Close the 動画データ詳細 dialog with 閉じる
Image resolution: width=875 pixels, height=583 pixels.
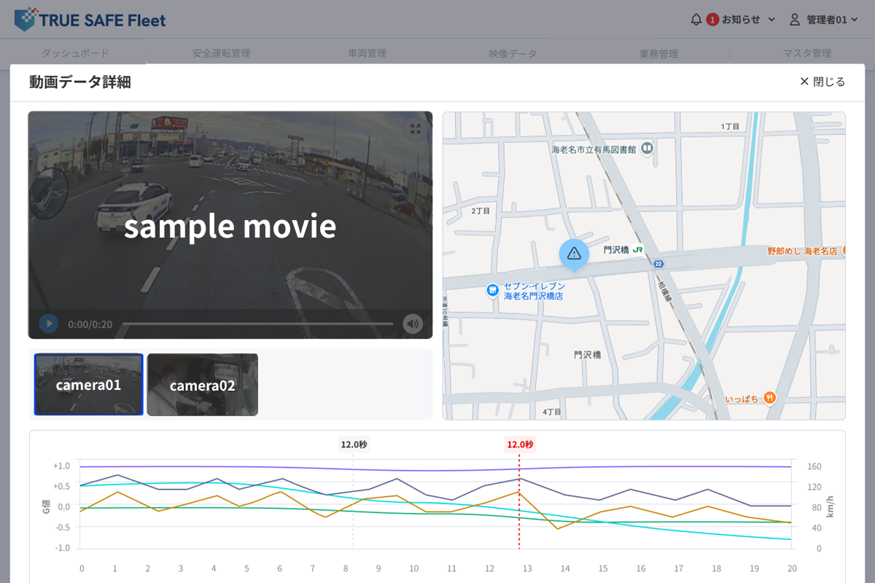coord(822,82)
